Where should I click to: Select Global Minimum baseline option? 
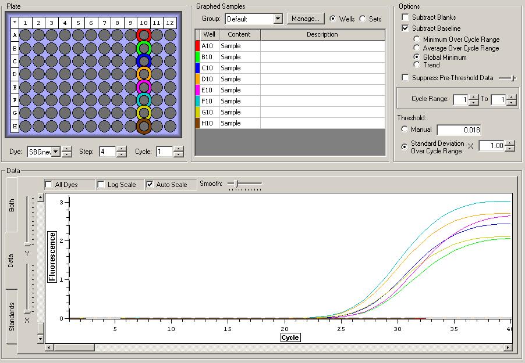(417, 57)
